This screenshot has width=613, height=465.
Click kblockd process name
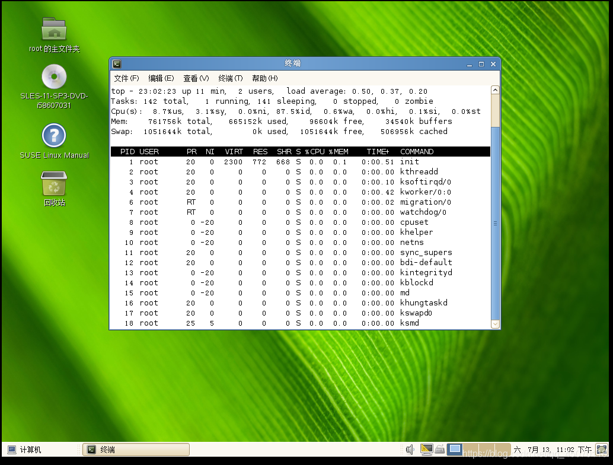coord(416,283)
